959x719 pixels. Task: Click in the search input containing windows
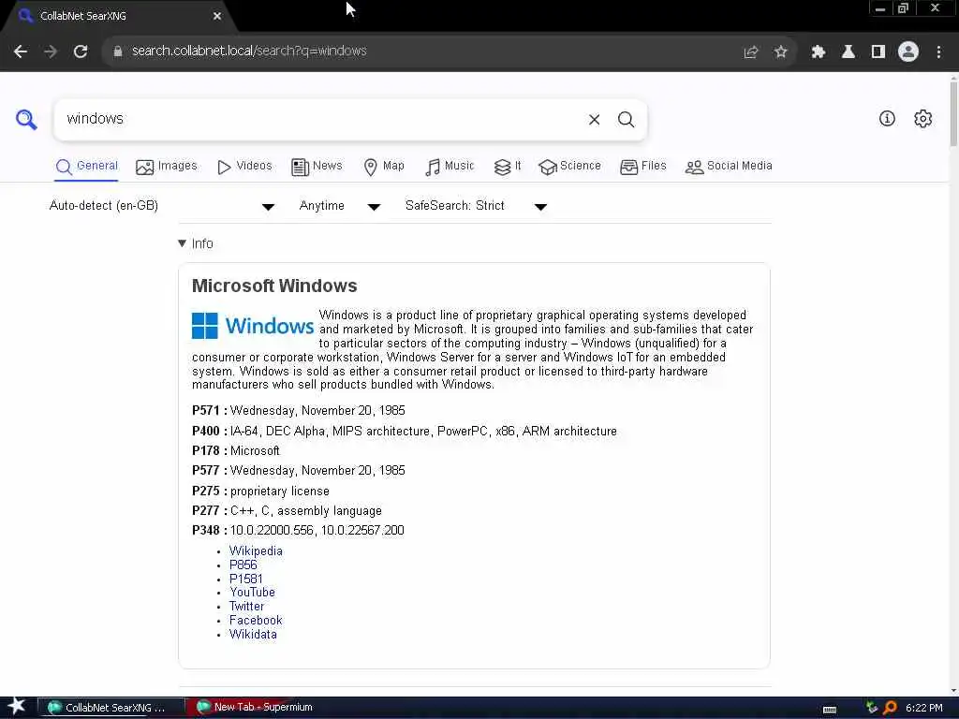[318, 119]
